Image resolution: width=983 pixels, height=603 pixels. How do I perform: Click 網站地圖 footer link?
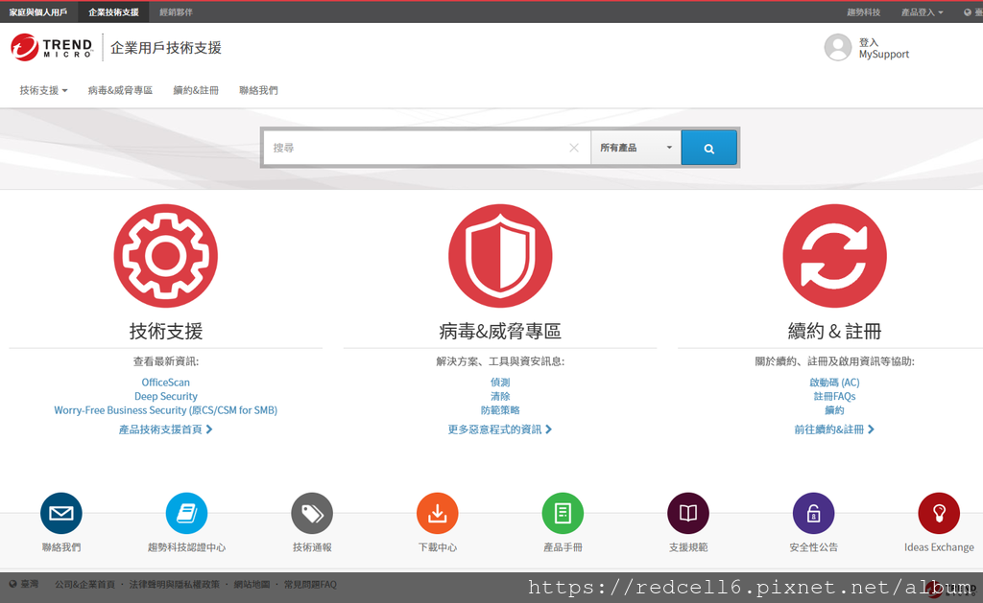[252, 584]
